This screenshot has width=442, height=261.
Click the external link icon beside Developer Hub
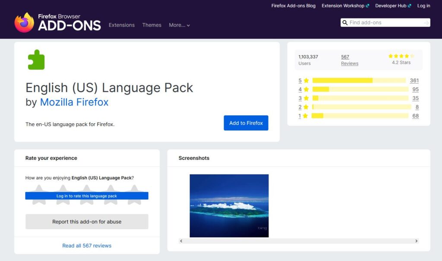[409, 6]
